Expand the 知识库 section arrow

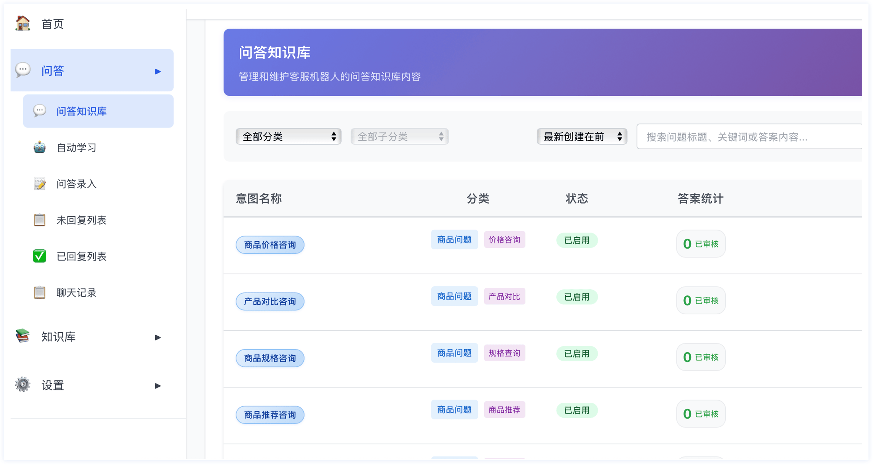[157, 337]
